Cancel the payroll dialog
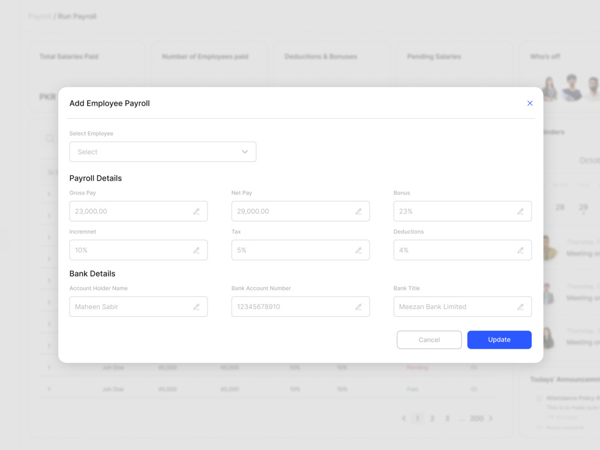600x450 pixels. (429, 340)
